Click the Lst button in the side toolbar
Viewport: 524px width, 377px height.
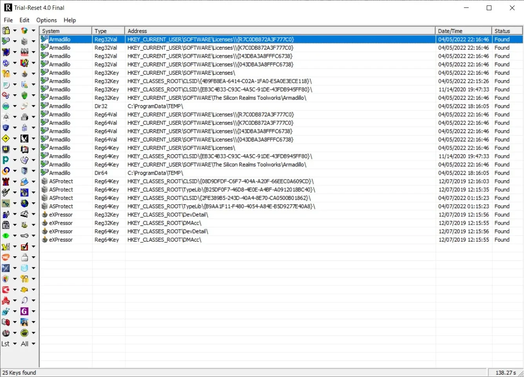[x=5, y=344]
